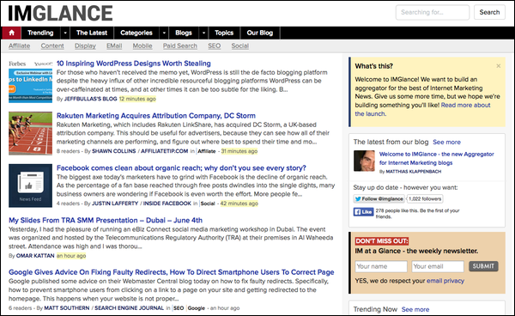Open Google Faulty Redirects article title
This screenshot has height=316, width=515.
tap(171, 272)
